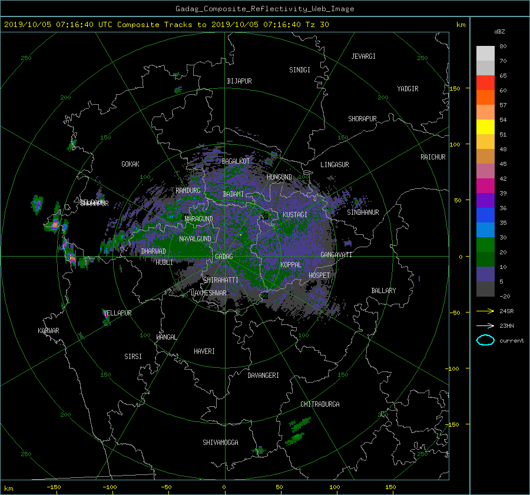Click the GADAG radar center label
The height and width of the screenshot is (495, 530).
(224, 257)
